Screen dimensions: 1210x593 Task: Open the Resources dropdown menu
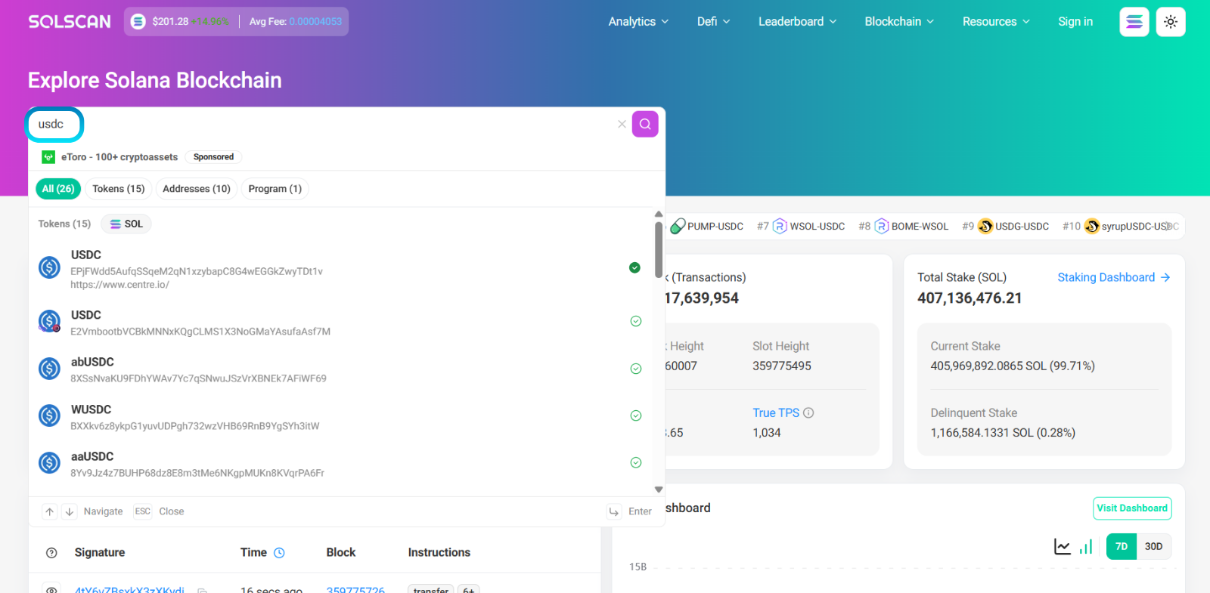coord(996,22)
